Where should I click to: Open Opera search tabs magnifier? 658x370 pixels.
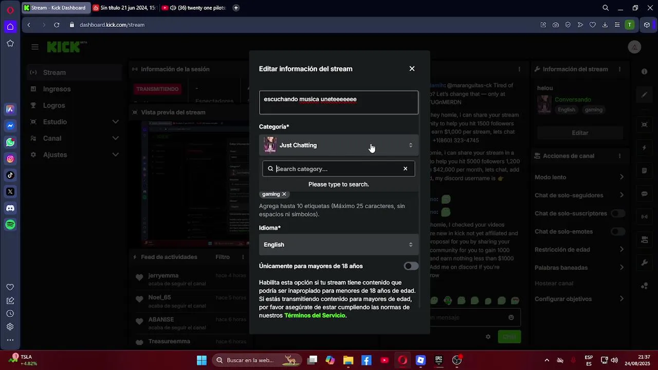coord(606,8)
